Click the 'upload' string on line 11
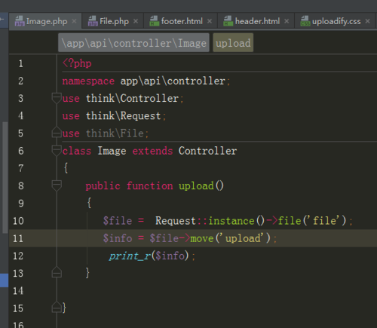The height and width of the screenshot is (328, 377). (243, 238)
